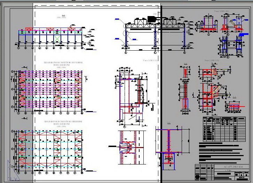Pick the 'Узел 1 (М 1:15)' label
The width and height of the screenshot is (253, 183).
212,60
